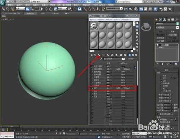Click Configure Modifier Sets icon
This screenshot has width=180, height=139.
point(176,64)
